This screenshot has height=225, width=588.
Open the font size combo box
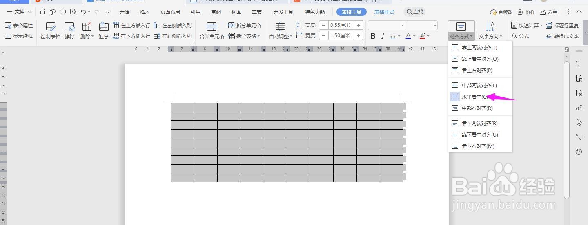click(x=421, y=25)
